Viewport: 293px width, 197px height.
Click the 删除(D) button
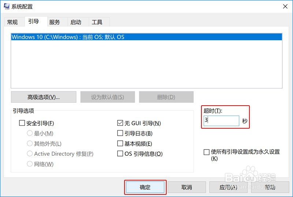tap(166, 97)
